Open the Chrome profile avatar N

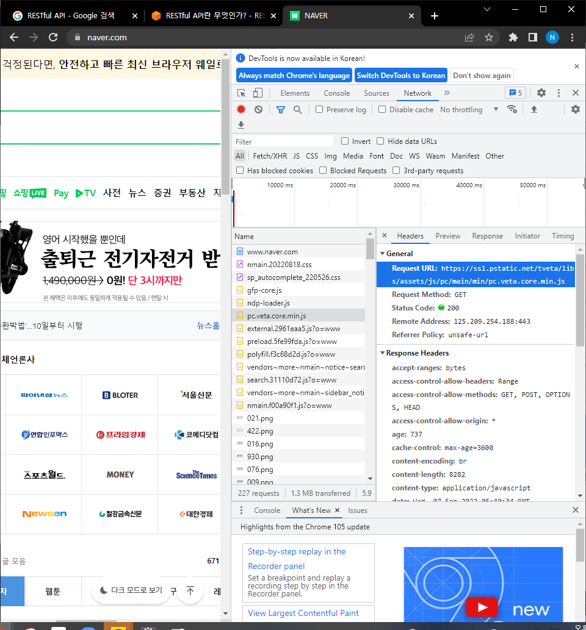[552, 37]
